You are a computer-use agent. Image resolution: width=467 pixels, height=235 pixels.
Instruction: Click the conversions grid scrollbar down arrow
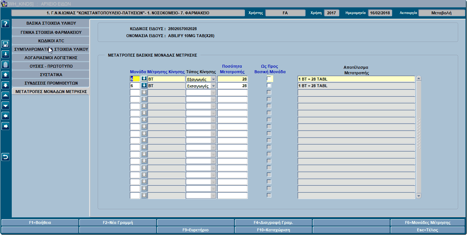point(419,196)
